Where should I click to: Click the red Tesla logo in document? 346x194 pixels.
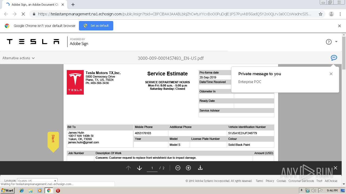(75, 82)
